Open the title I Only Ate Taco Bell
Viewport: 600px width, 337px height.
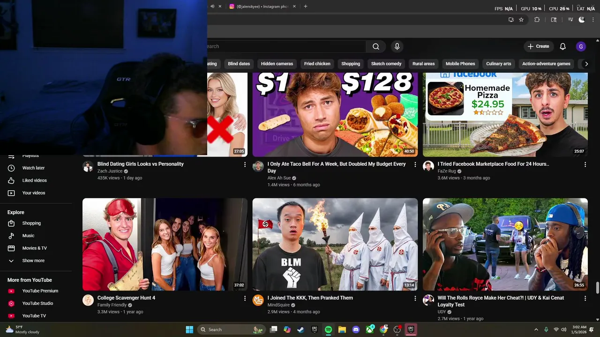click(337, 168)
